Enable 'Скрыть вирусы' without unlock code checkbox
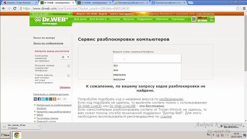The width and height of the screenshot is (247, 139). [68, 76]
